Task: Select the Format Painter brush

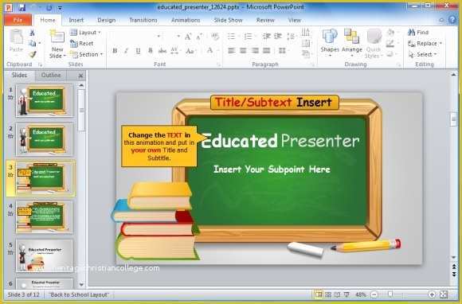Action: coord(33,54)
